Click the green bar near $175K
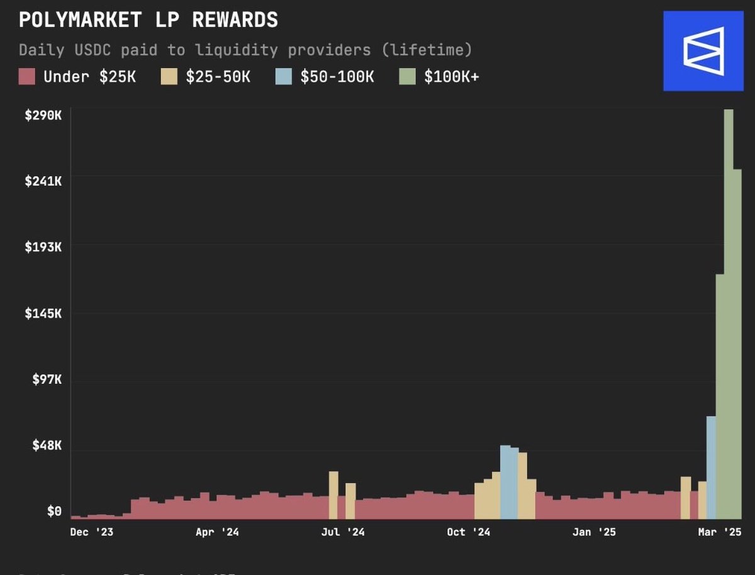The height and width of the screenshot is (575, 755). click(x=720, y=397)
